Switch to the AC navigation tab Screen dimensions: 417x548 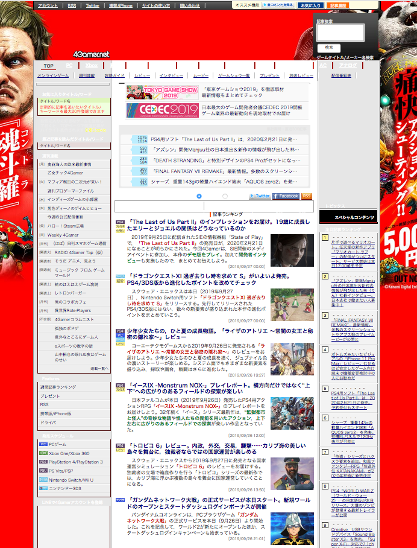[323, 66]
